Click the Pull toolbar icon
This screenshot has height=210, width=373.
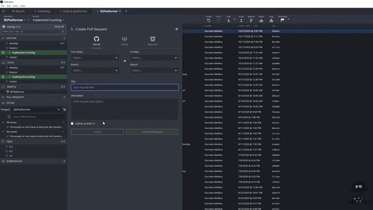pyautogui.click(x=228, y=21)
